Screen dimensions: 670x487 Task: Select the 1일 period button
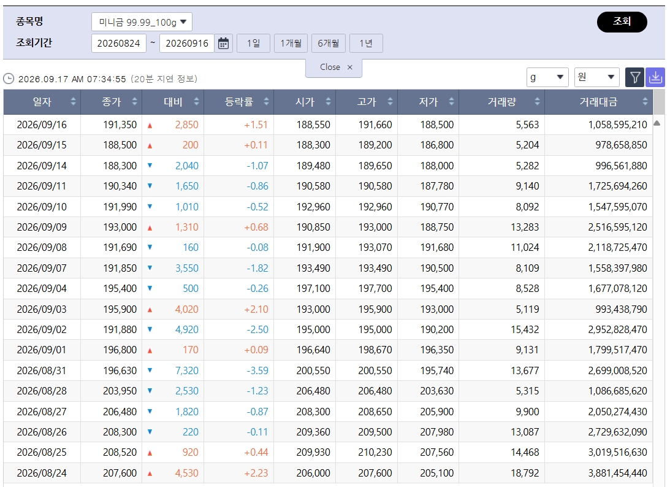point(253,43)
